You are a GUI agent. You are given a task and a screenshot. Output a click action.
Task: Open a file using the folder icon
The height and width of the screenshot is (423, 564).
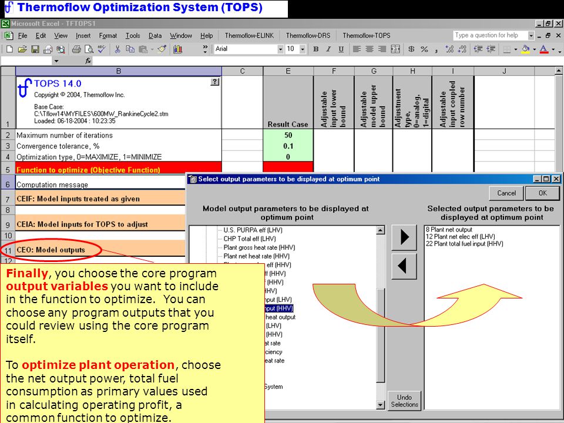pyautogui.click(x=22, y=49)
